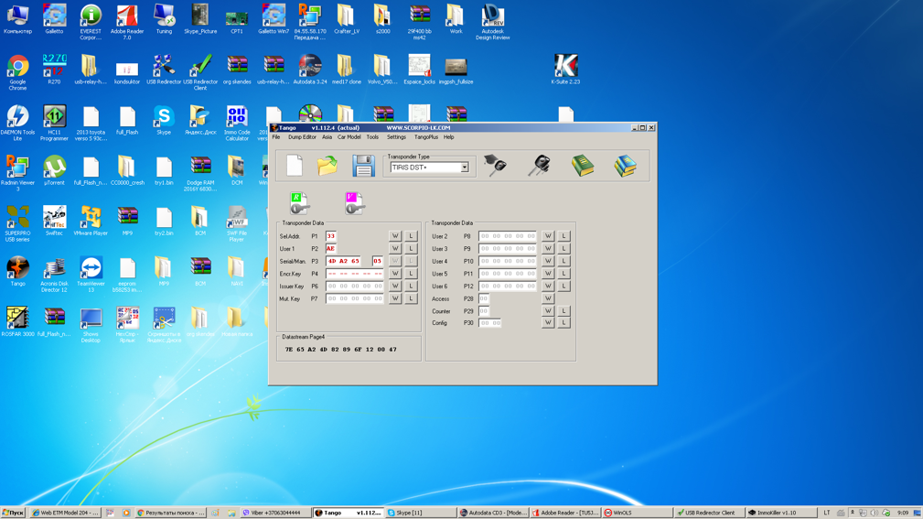Click L button in Counter P29 row
The image size is (923, 519).
(x=563, y=311)
